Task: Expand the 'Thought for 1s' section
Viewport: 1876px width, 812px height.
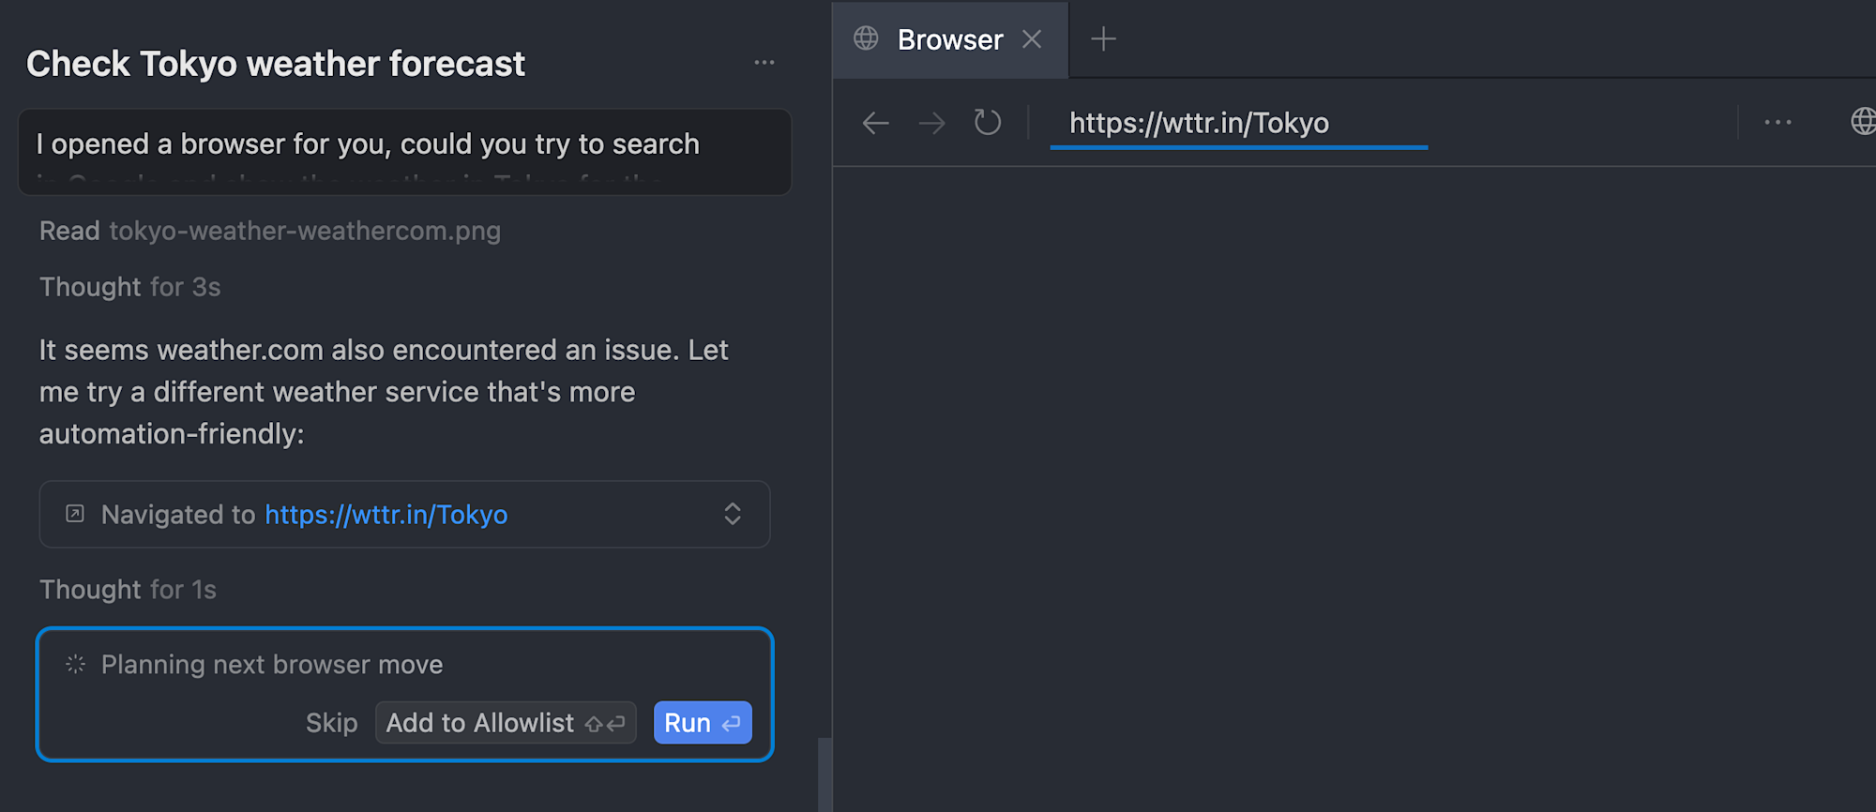Action: click(128, 590)
